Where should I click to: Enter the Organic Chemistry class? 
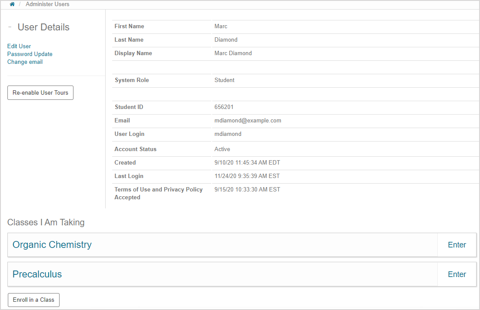coord(457,244)
